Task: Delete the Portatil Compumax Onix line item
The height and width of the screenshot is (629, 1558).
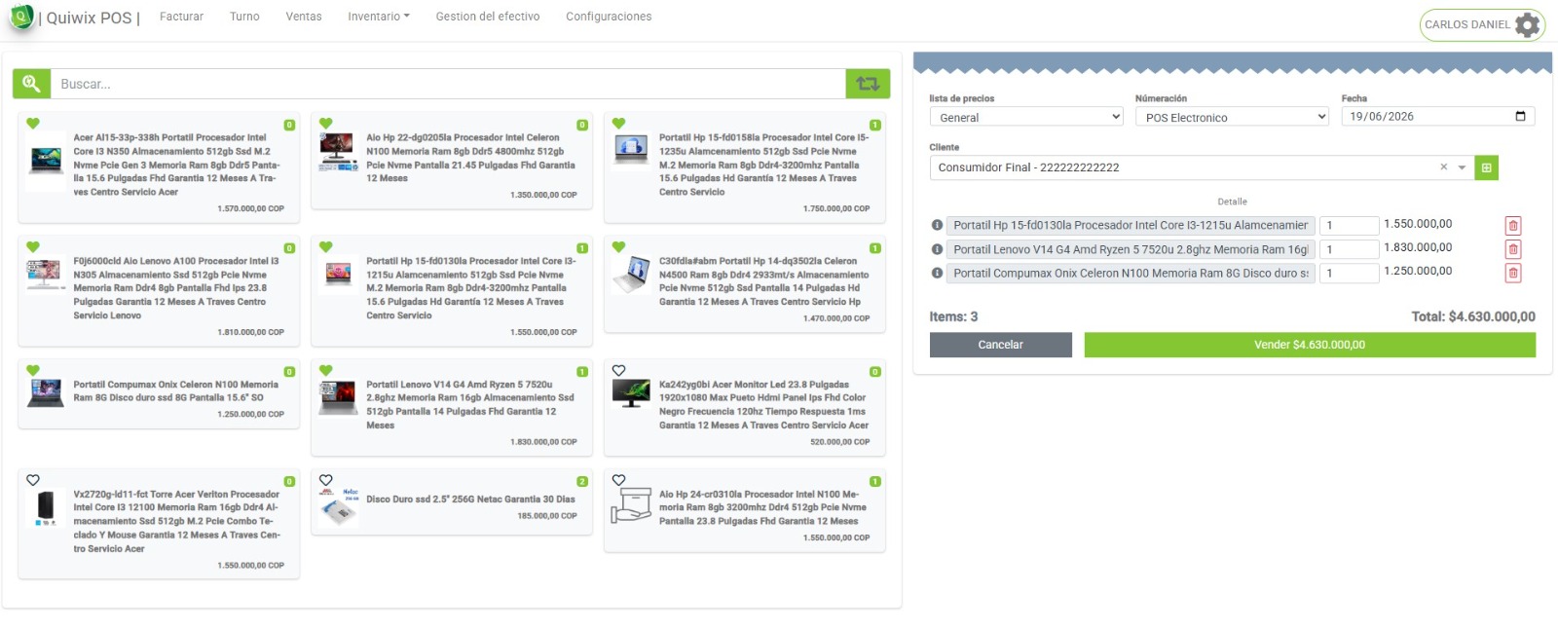Action: point(1513,274)
